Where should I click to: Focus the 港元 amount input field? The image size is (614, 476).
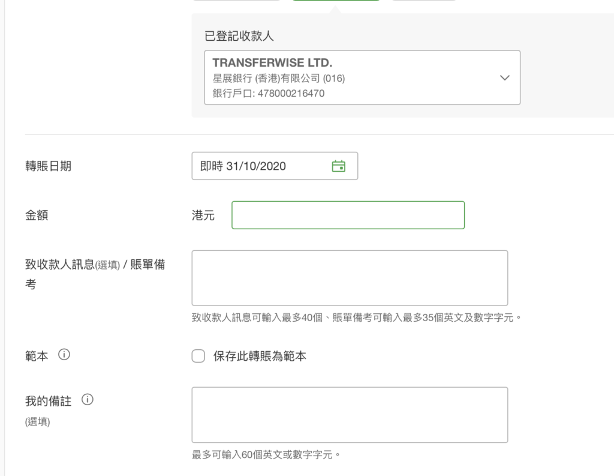[x=348, y=215]
